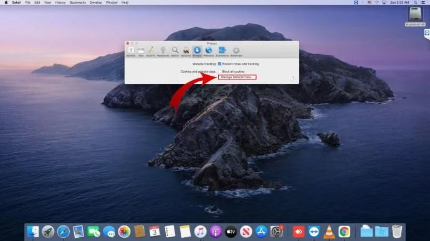Open the Bookmarks menu
Screen dimensions: 430x241
pyautogui.click(x=78, y=2)
